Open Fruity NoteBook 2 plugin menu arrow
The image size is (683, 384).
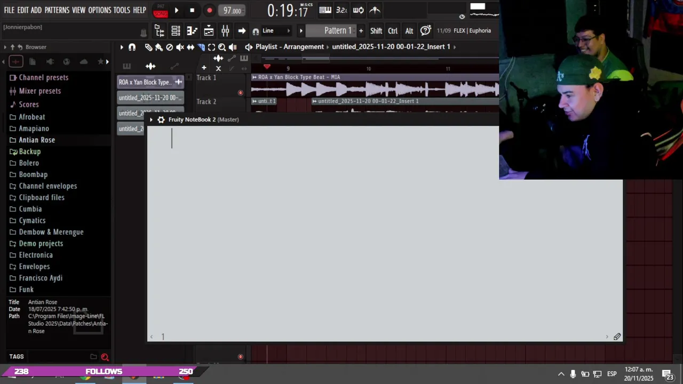151,119
